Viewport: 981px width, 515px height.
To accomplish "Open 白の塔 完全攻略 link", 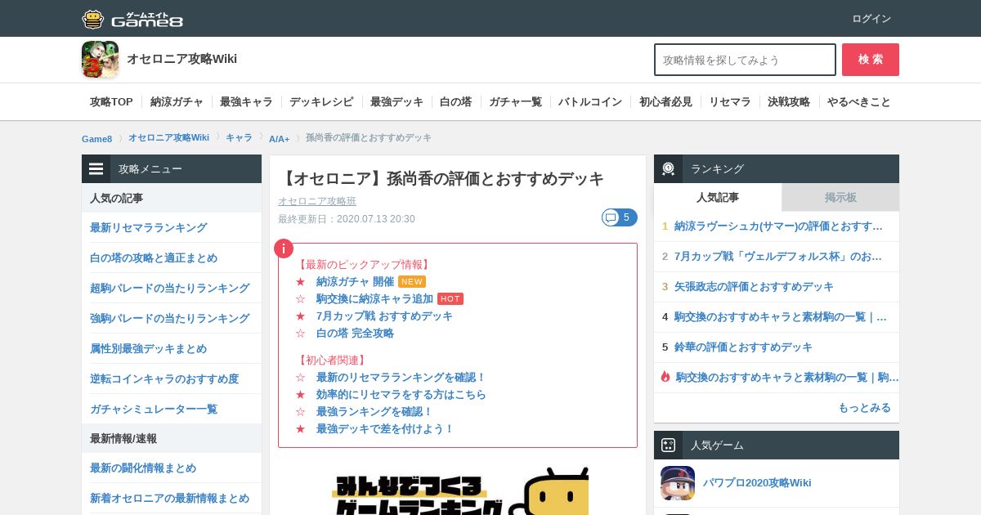I will [x=355, y=333].
